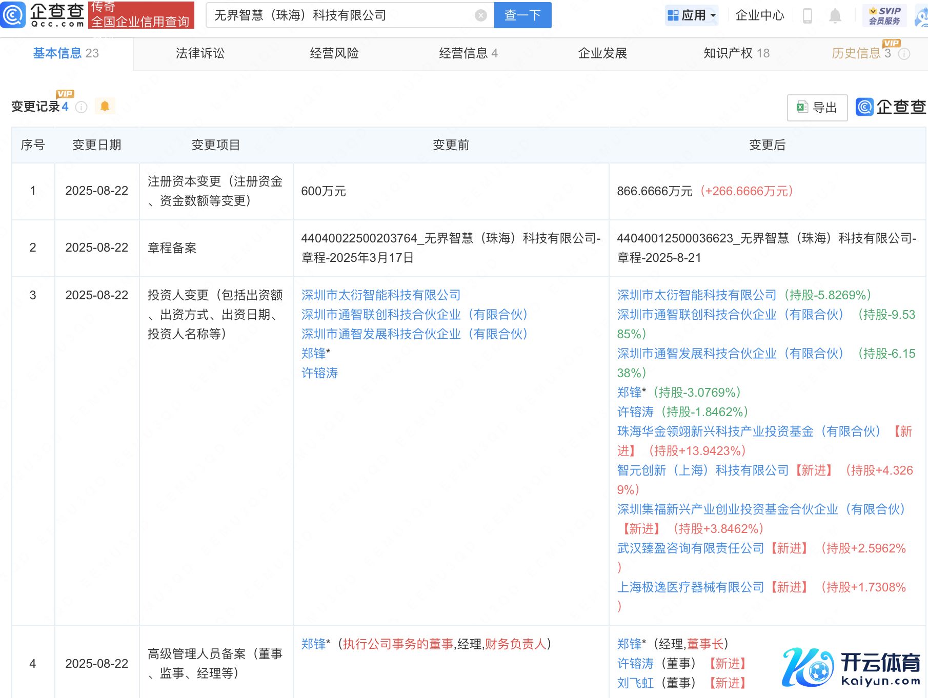Click info icon beside 历史信息 tab
The image size is (928, 698).
coord(904,54)
